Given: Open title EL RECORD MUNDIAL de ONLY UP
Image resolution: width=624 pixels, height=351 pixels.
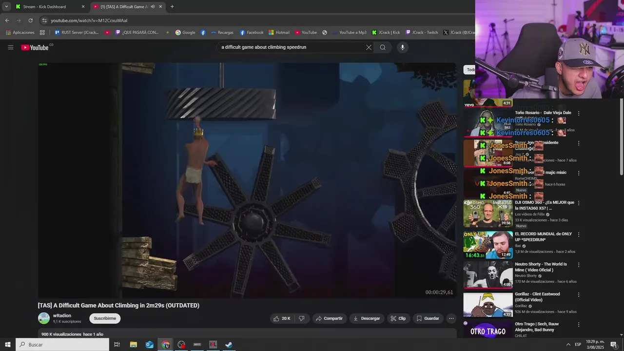Looking at the screenshot, I should tap(544, 237).
